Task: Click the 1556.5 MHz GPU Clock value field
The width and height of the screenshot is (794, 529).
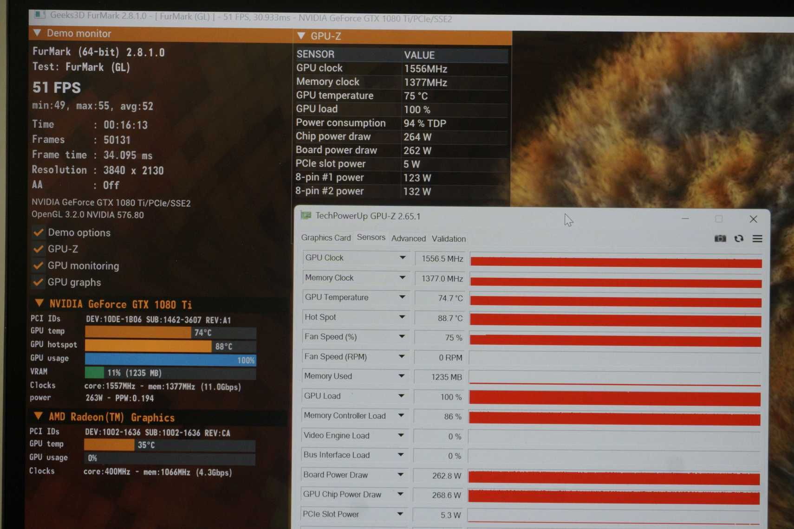Action: pos(440,258)
